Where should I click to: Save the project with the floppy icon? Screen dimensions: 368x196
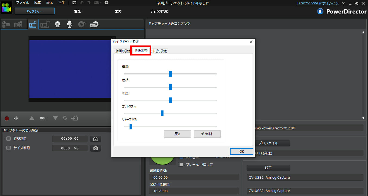tap(75, 3)
